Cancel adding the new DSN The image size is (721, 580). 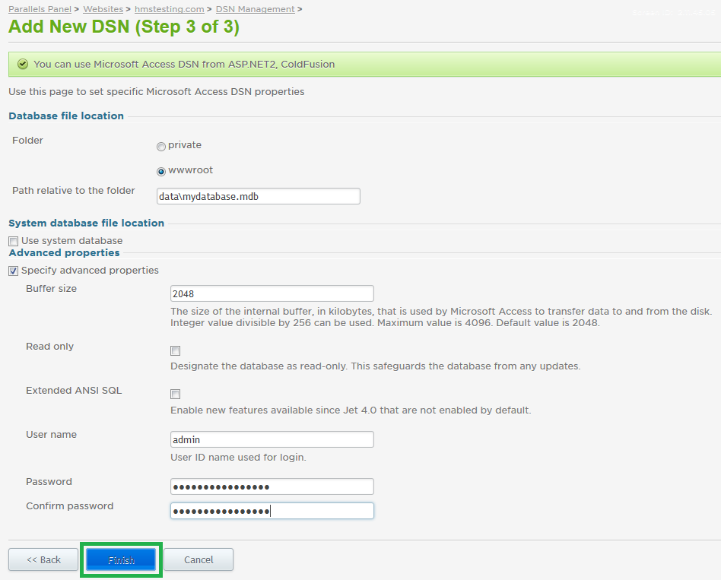[x=199, y=559]
